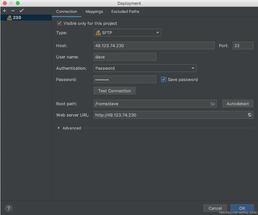Image resolution: width=258 pixels, height=215 pixels.
Task: Switch to the Mappings tab
Action: pos(94,12)
